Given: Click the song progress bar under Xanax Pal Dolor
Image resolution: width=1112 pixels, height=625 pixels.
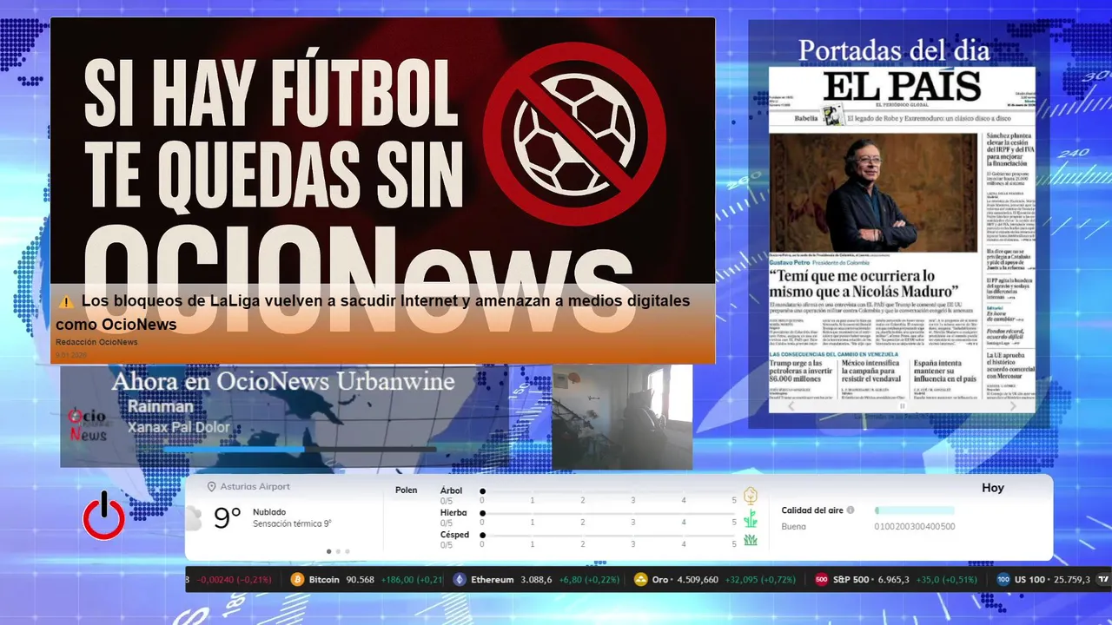Looking at the screenshot, I should tap(300, 449).
